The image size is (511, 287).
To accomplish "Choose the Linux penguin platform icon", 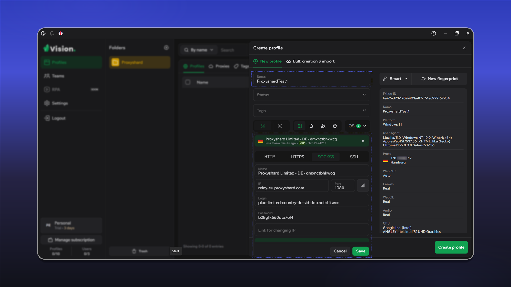I will (x=323, y=126).
